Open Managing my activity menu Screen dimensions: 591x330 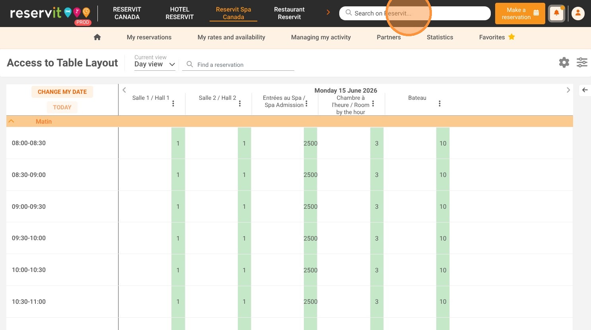point(321,37)
